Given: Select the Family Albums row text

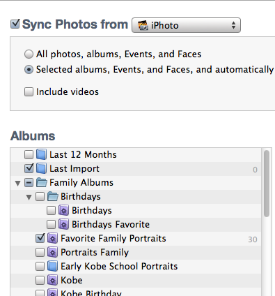Looking at the screenshot, I should [x=81, y=183].
